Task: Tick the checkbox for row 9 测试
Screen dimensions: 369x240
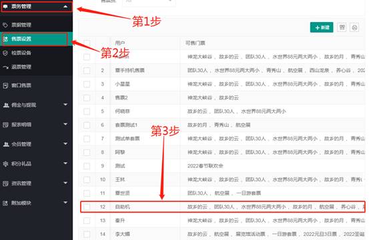Action: pos(87,166)
